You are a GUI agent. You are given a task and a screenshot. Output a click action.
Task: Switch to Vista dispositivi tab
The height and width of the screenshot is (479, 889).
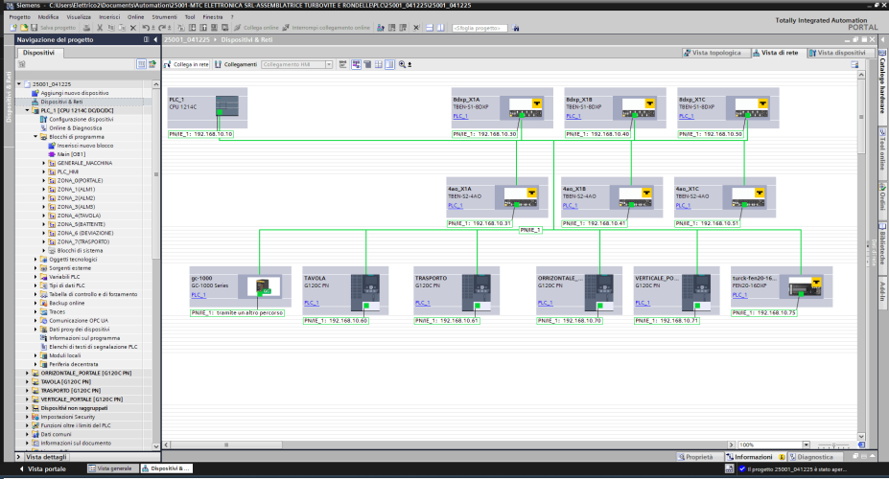tap(841, 53)
